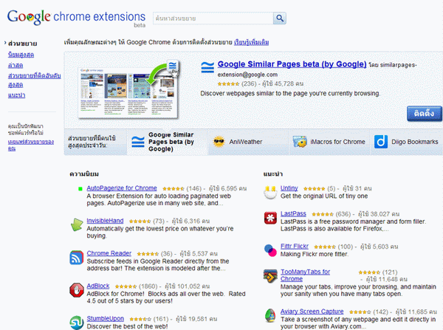
Task: Select แนะนำ in the sidebar
Action: (16, 95)
